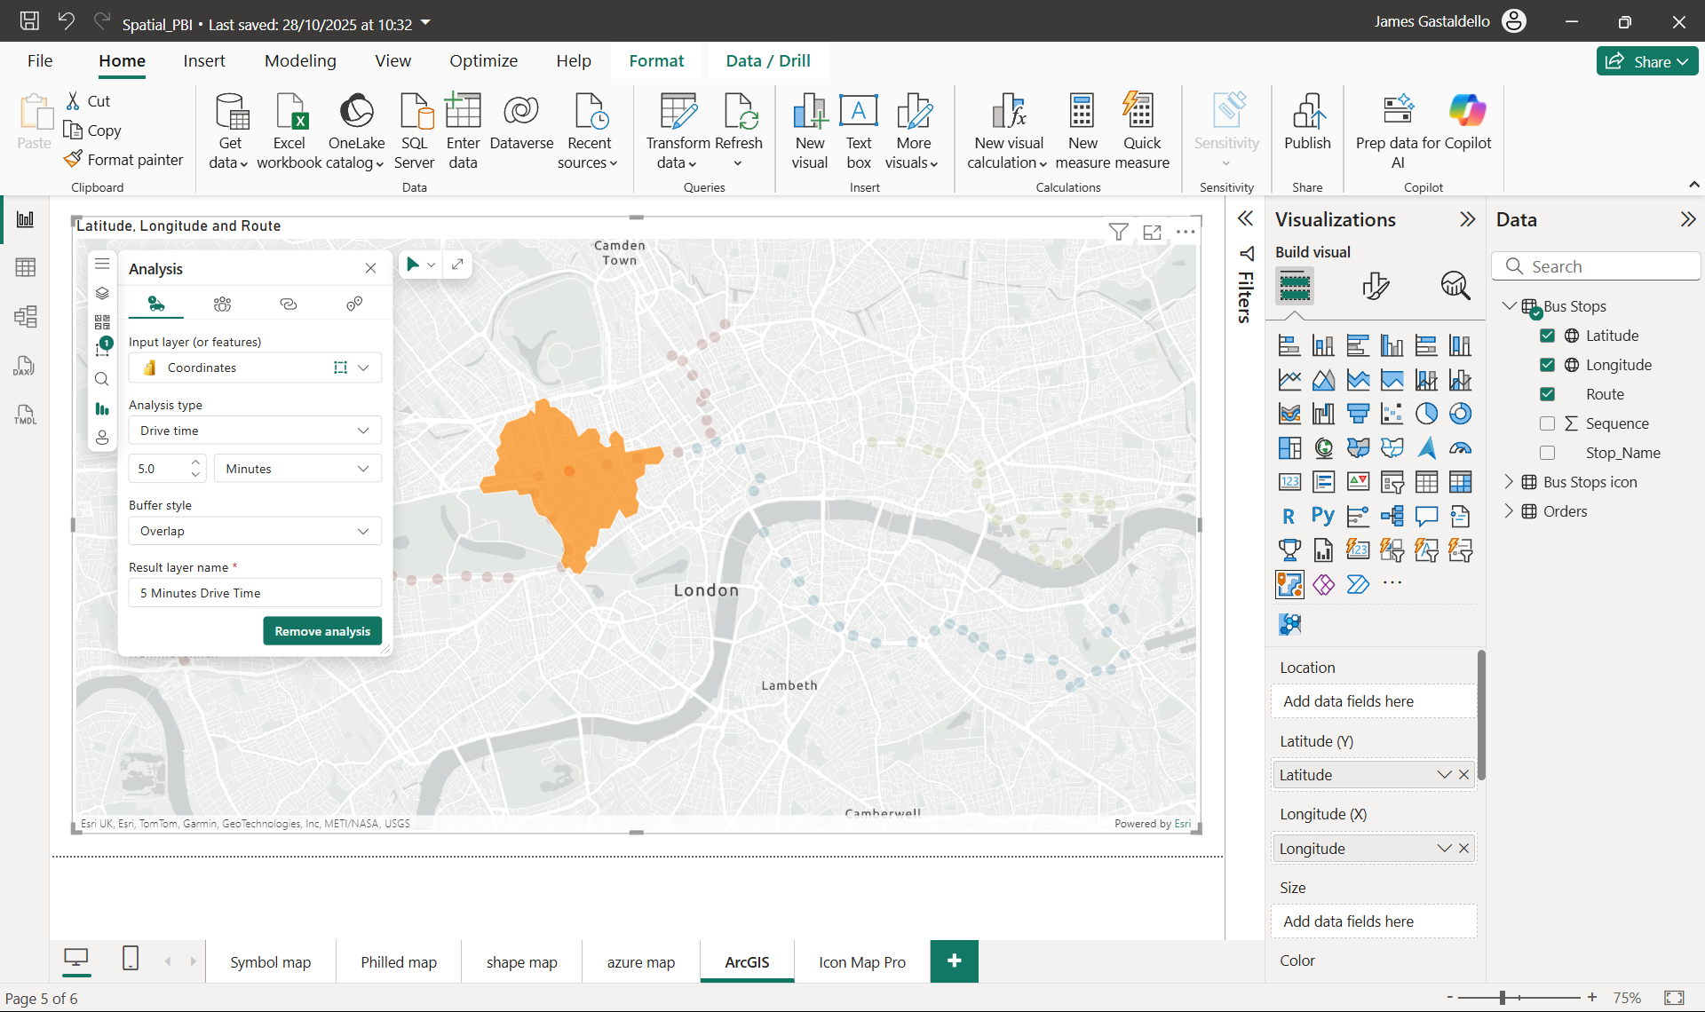Expand the Orders table
Image resolution: width=1705 pixels, height=1012 pixels.
pos(1508,511)
